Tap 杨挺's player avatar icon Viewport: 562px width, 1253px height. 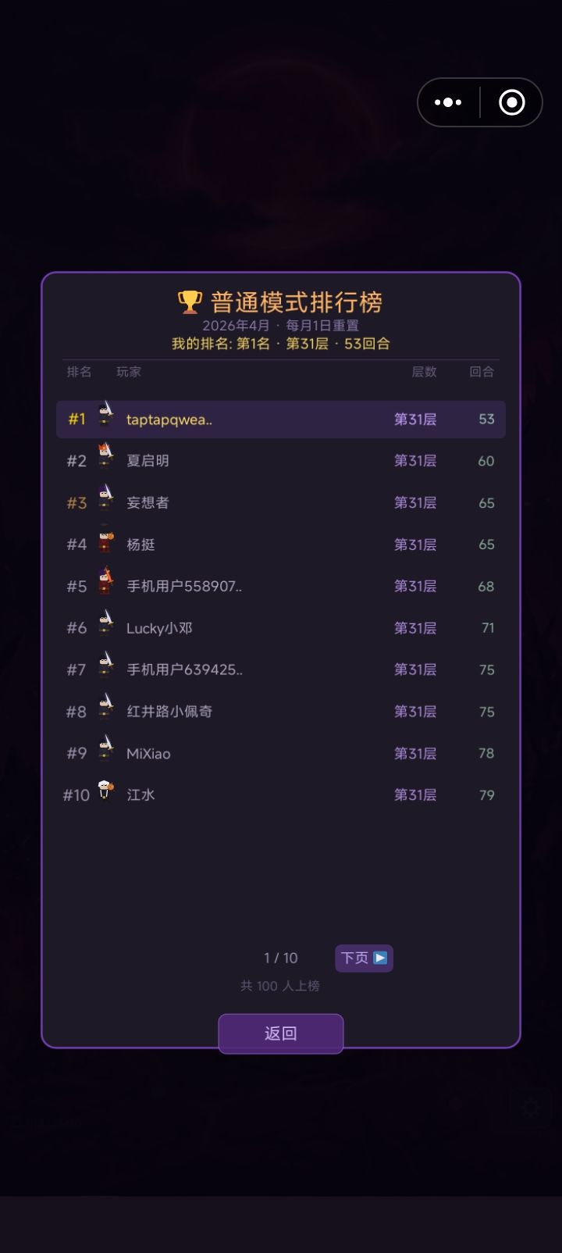pos(105,541)
